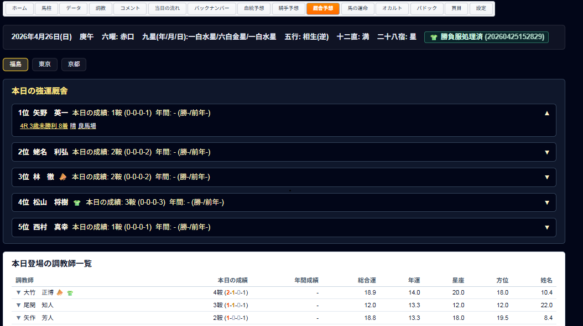Viewport: 583px width, 326px height.
Task: Click 矢作 芳人's 方位 value 19.5
Action: click(x=502, y=318)
